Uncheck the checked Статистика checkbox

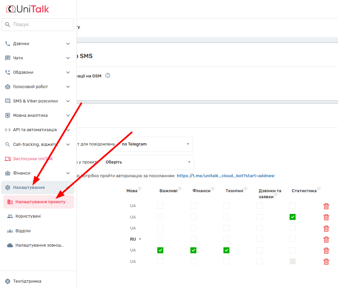pos(293,217)
